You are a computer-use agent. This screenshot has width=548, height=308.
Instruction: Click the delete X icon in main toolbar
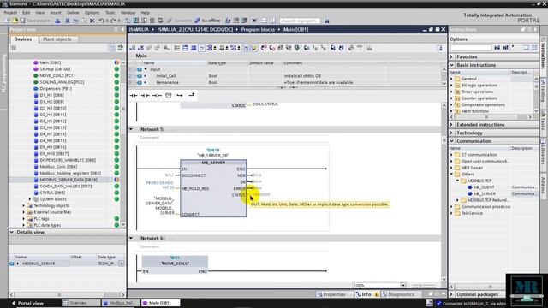click(x=92, y=21)
